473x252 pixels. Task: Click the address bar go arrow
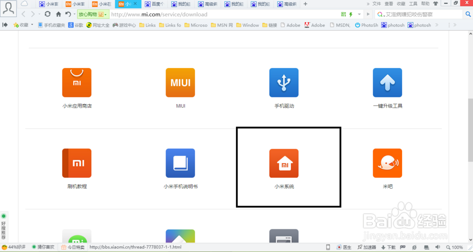pyautogui.click(x=368, y=14)
